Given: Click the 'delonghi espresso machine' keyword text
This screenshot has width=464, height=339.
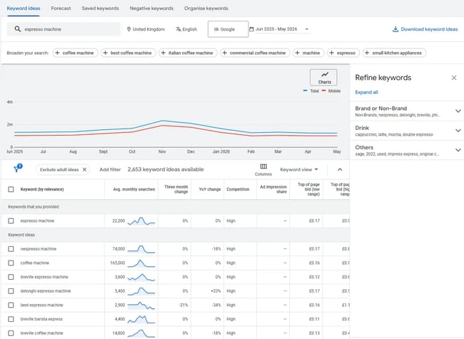Looking at the screenshot, I should [46, 291].
